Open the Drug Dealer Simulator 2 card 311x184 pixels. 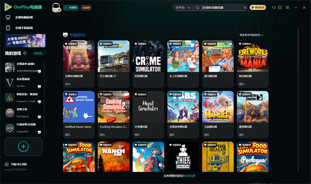click(x=218, y=157)
